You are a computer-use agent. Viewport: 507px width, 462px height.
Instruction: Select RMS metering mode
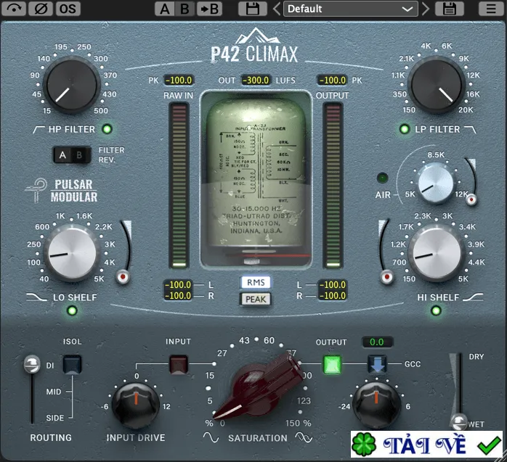coord(256,283)
